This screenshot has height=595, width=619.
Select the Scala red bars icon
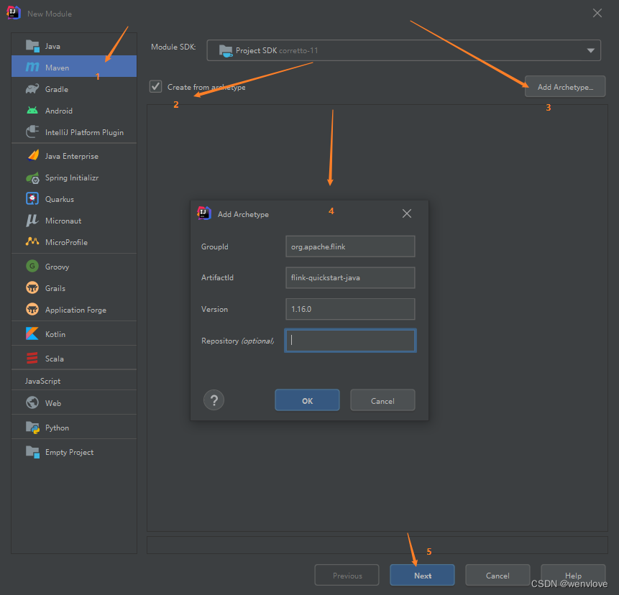click(32, 359)
